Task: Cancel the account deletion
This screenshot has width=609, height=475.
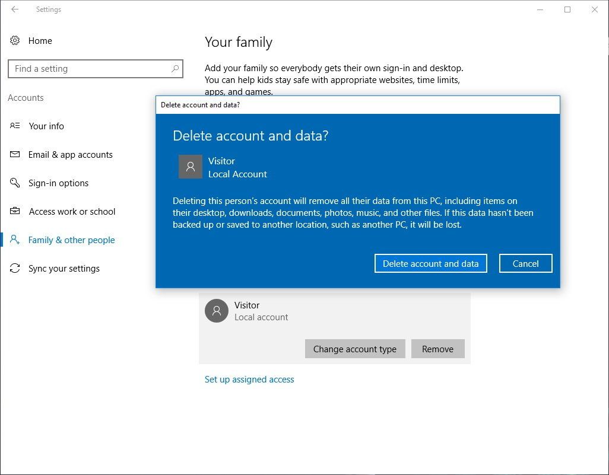Action: 525,263
